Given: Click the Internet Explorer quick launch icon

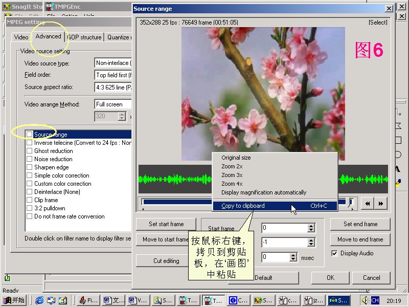Looking at the screenshot, I should click(39, 300).
